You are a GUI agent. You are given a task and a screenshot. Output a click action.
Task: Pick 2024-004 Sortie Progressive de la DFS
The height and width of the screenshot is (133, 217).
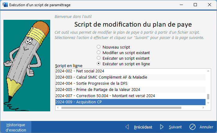tap(130, 83)
